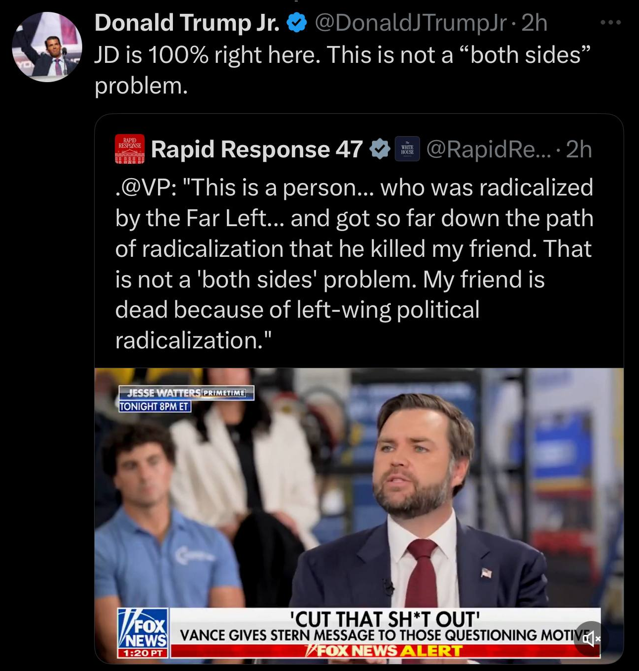Open the @DonaldJTrumpJr handle link

[411, 23]
